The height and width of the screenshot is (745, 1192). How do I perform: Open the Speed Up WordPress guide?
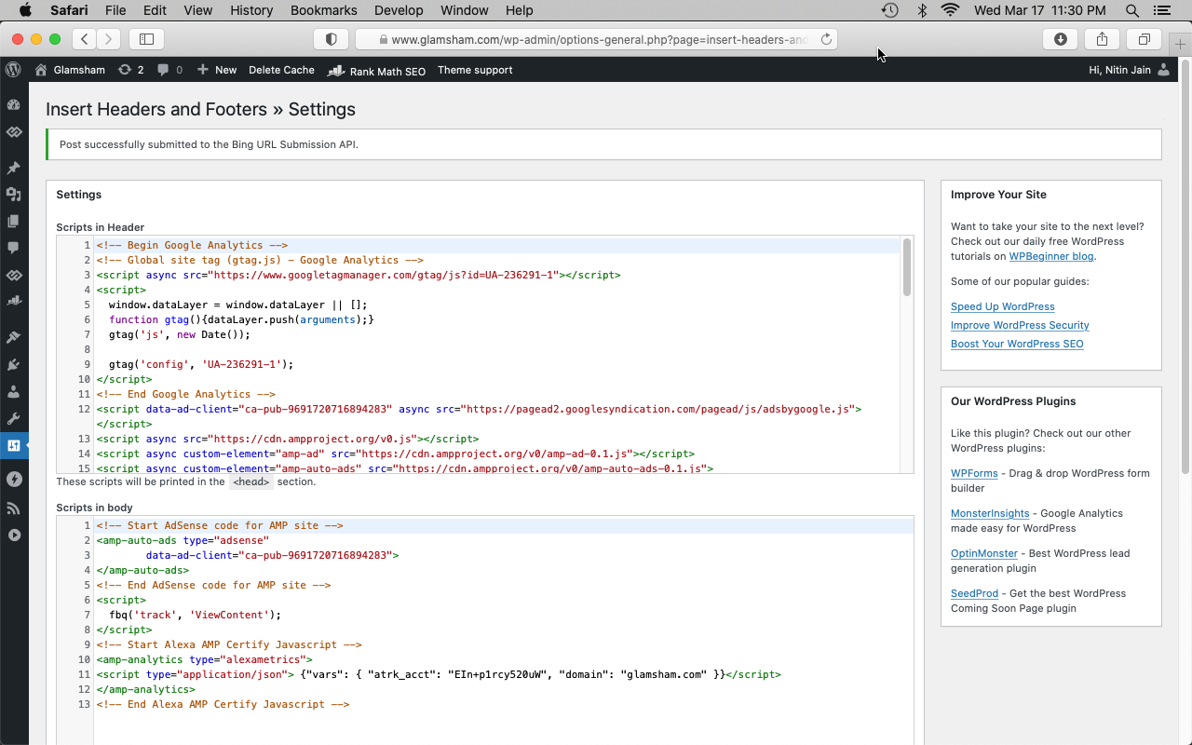pos(1003,306)
